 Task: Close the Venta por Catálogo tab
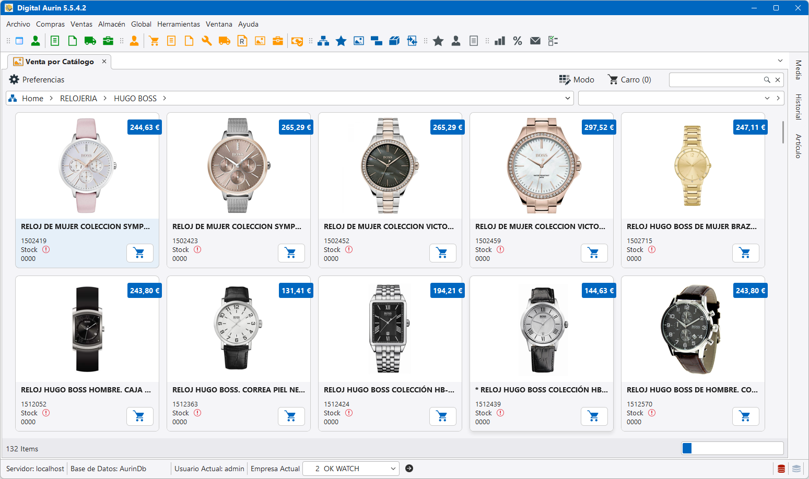pos(104,62)
